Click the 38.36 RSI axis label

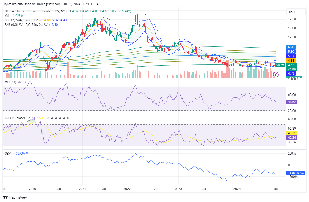(292, 142)
